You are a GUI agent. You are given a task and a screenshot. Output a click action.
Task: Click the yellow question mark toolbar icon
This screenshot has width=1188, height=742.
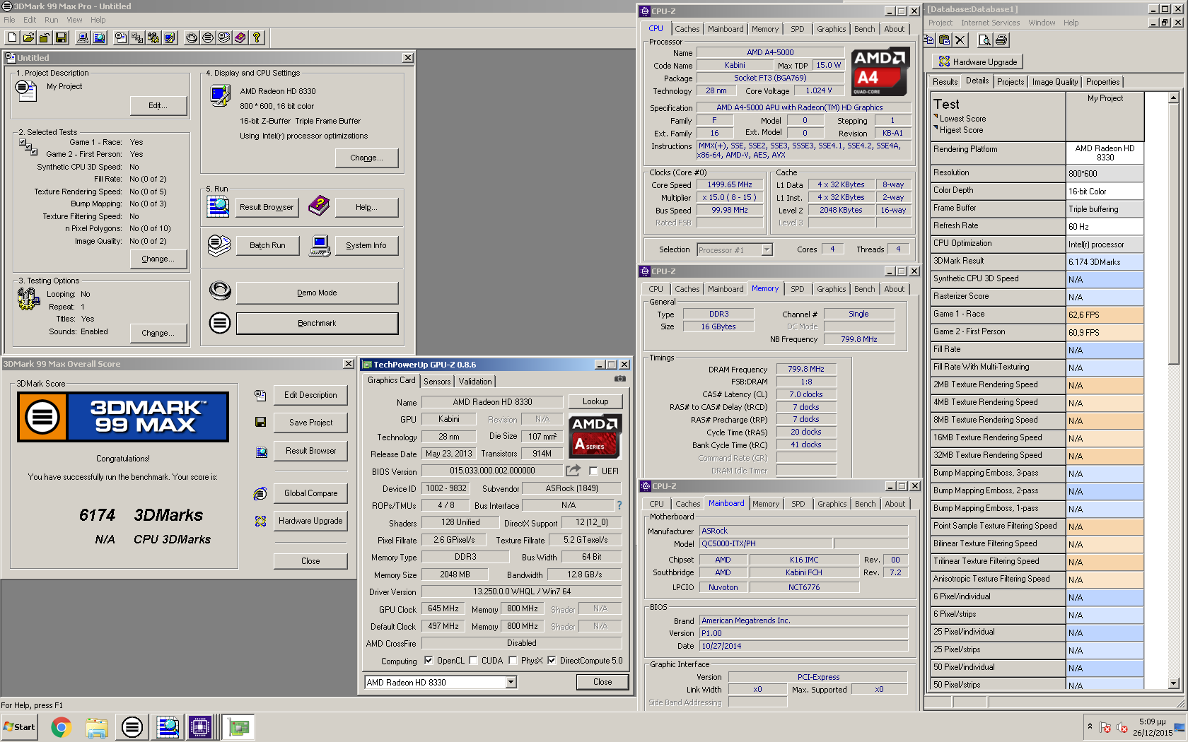click(x=257, y=37)
